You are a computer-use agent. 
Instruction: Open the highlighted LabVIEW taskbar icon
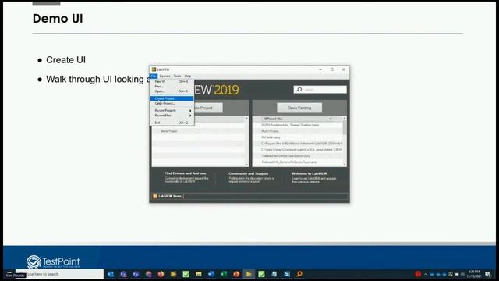pos(249,274)
